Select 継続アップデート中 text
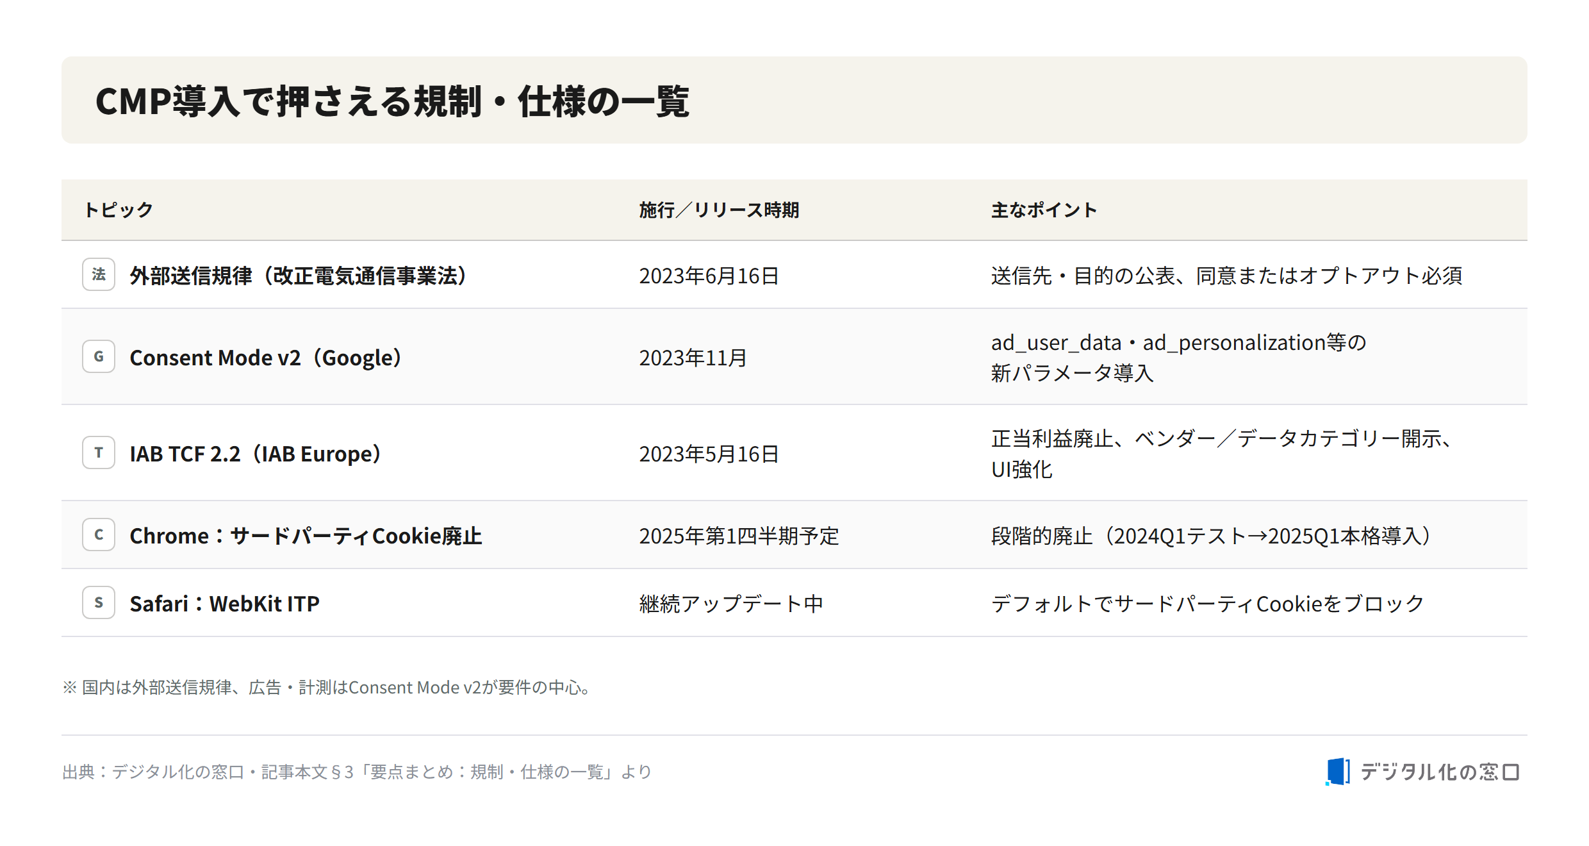The image size is (1589, 846). [731, 604]
